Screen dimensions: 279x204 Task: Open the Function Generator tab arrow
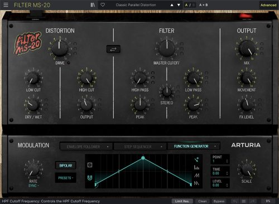click(x=215, y=146)
